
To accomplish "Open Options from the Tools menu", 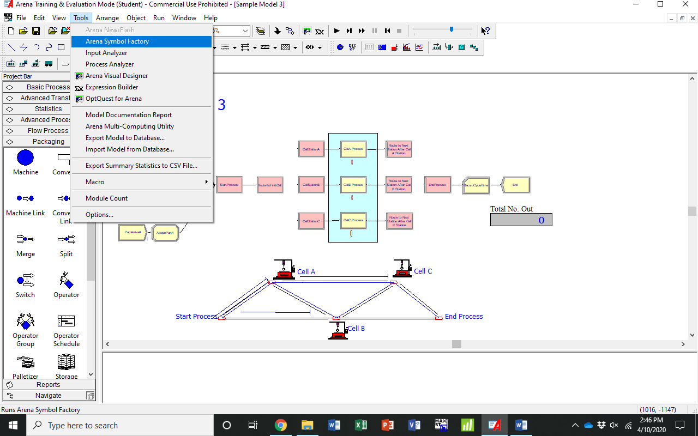I will click(x=142, y=215).
